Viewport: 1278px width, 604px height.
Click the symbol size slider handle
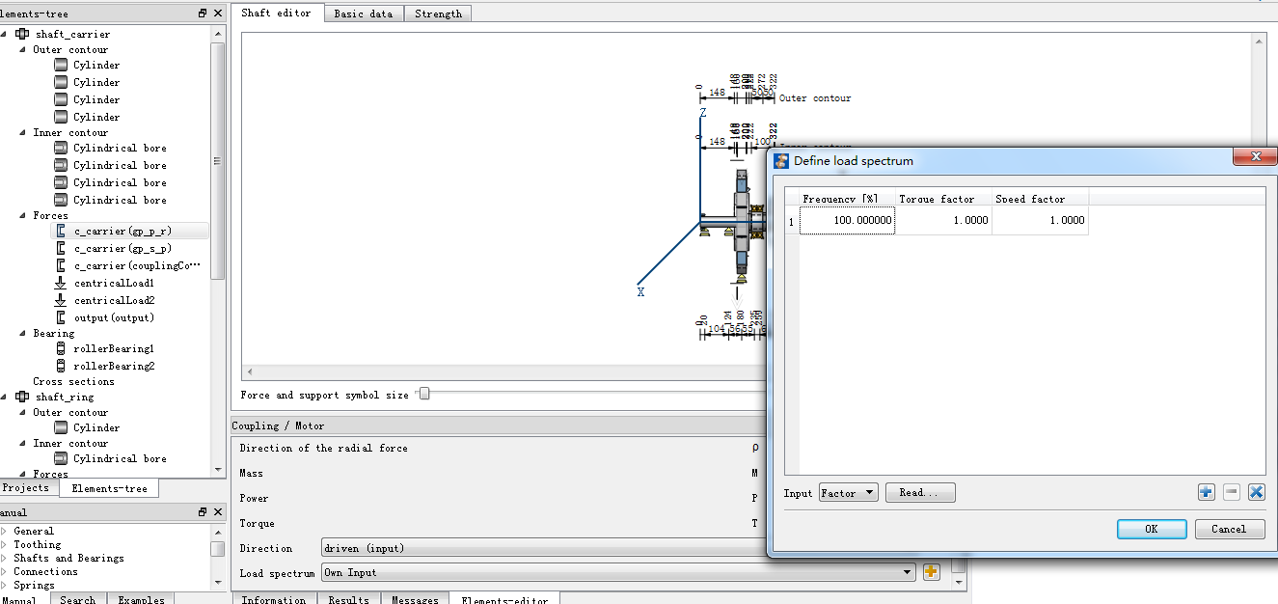[423, 394]
